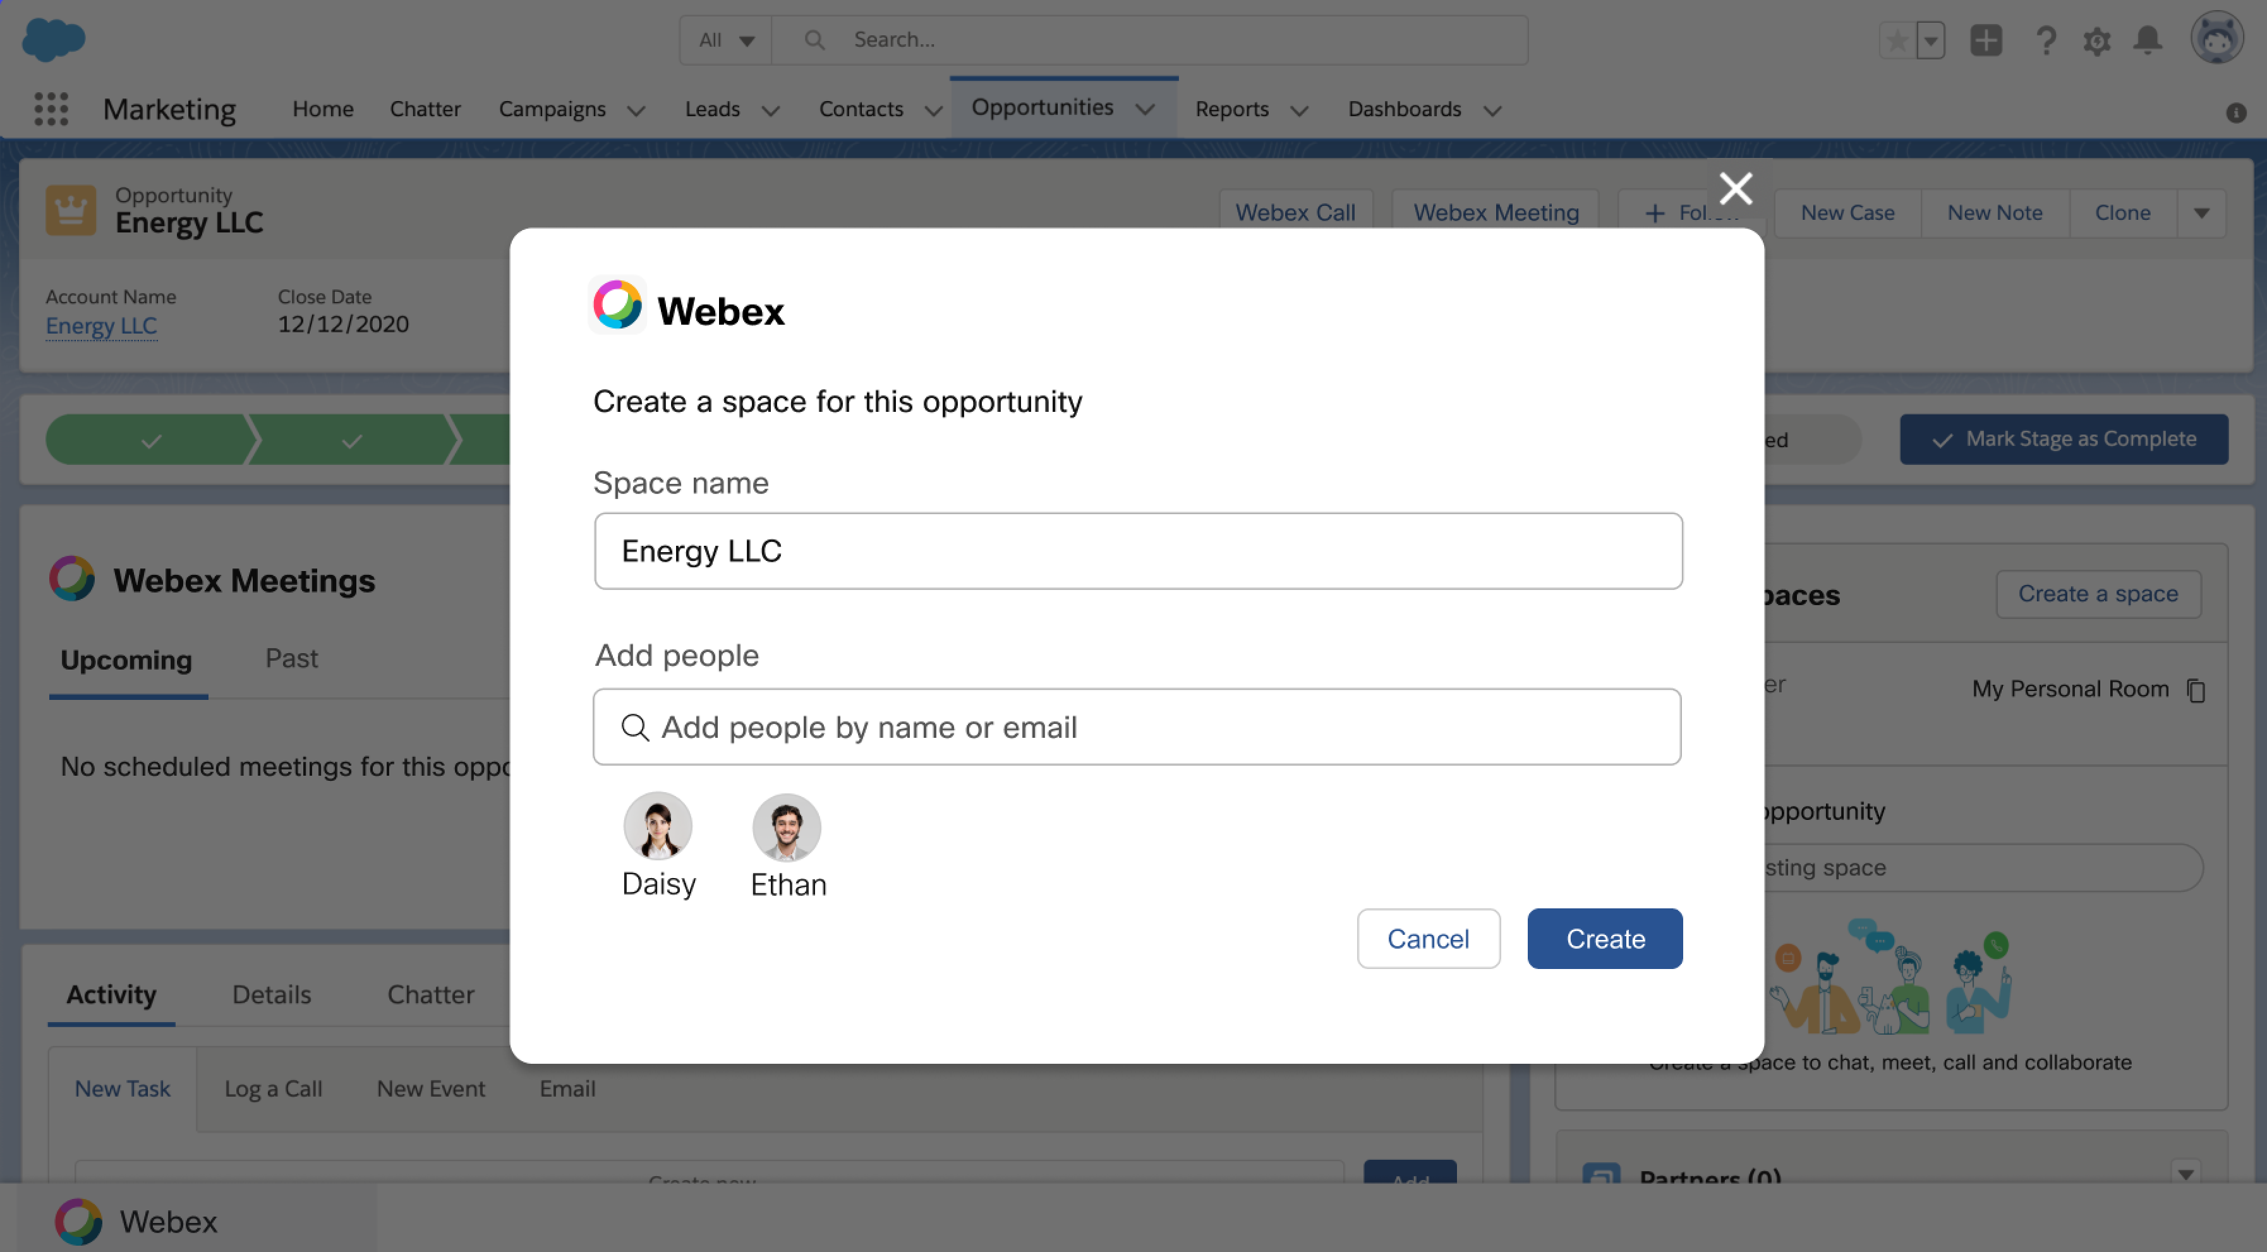The width and height of the screenshot is (2267, 1252).
Task: Open the setup gear icon
Action: point(2097,40)
